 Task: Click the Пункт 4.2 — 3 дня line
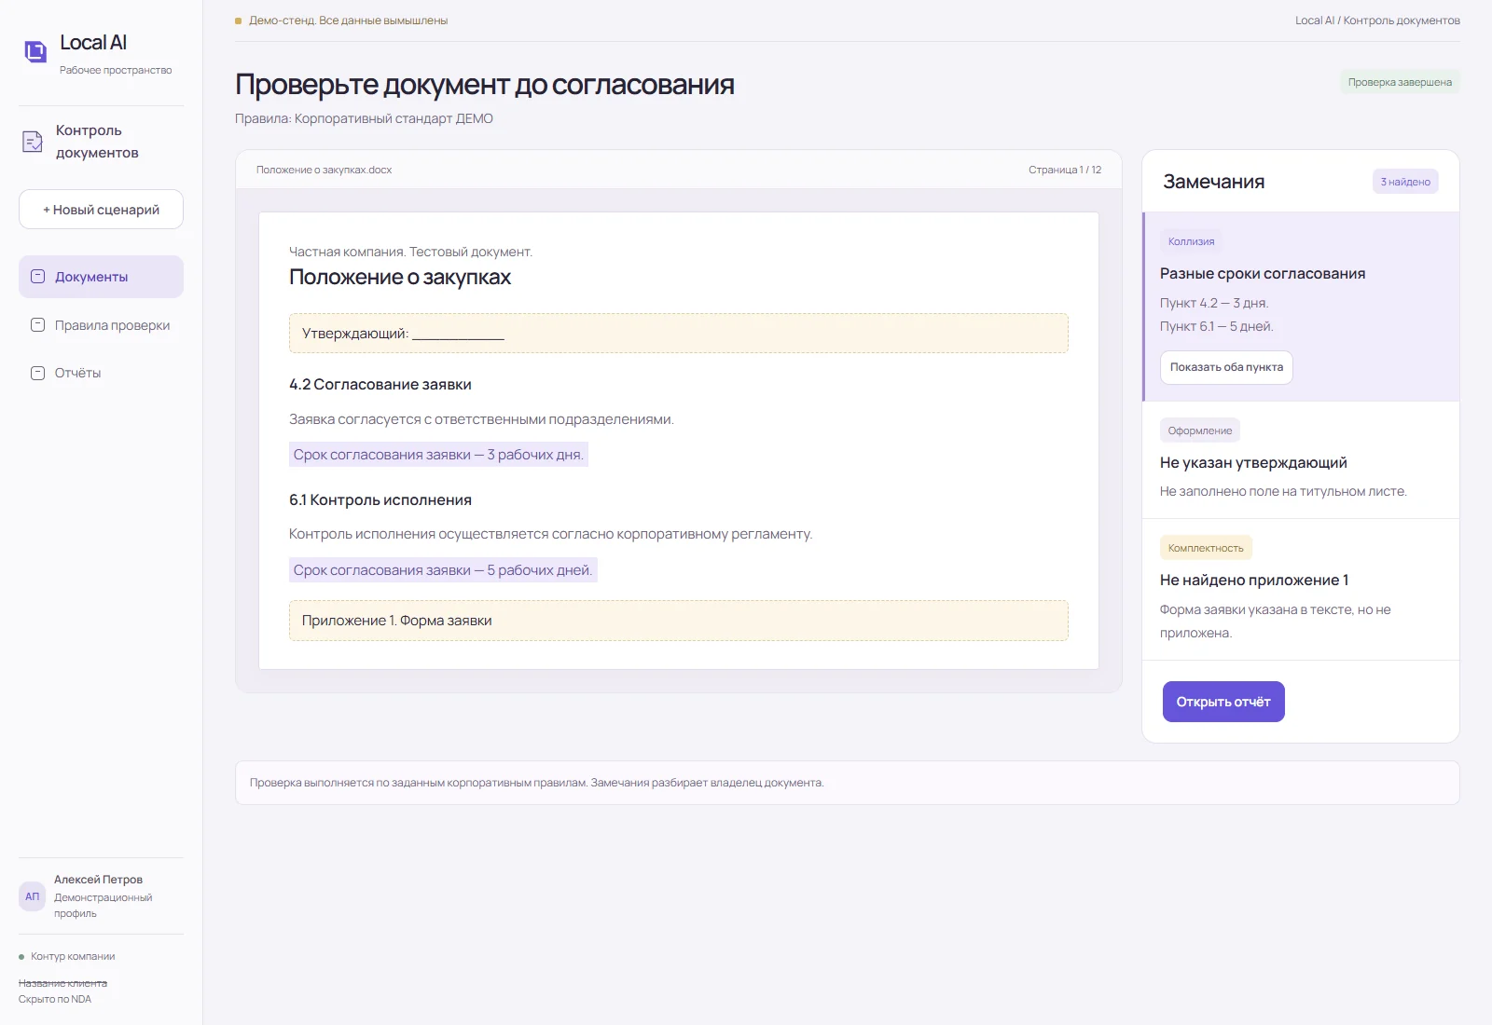1214,303
